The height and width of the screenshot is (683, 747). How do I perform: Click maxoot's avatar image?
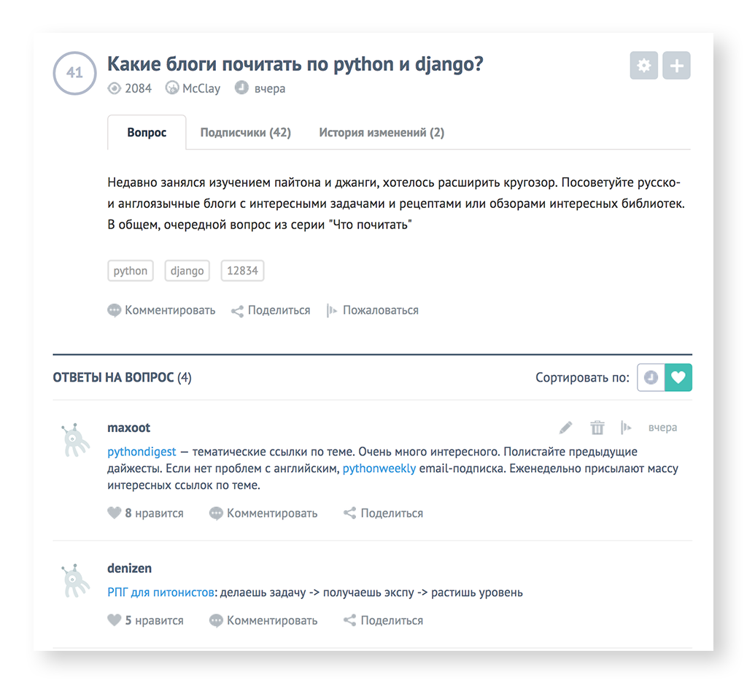tap(74, 440)
